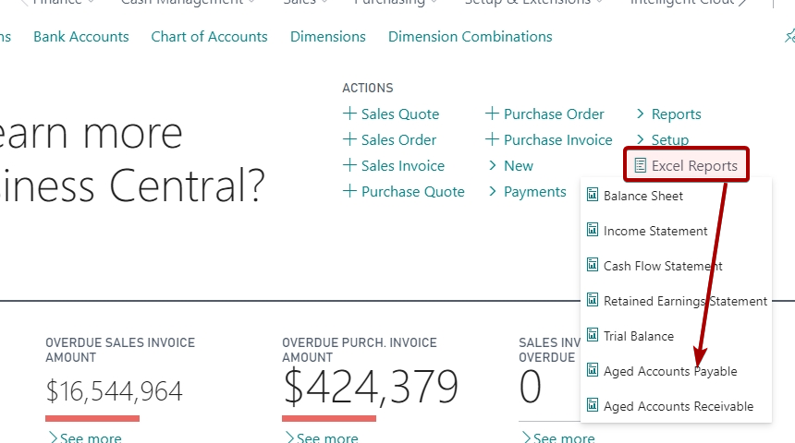Create a new Purchase Order

pyautogui.click(x=554, y=114)
